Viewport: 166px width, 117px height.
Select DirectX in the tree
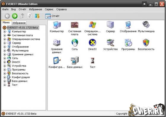tap(16, 62)
